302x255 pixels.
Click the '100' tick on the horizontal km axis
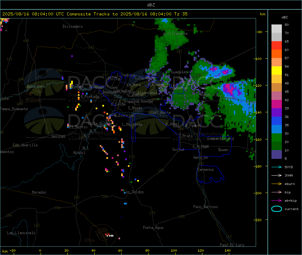click(x=174, y=251)
